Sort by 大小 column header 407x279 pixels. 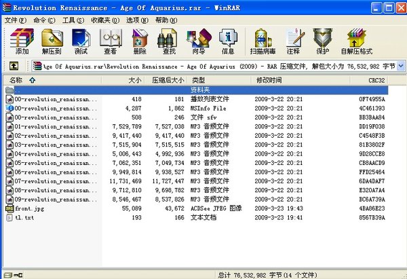[x=123, y=80]
